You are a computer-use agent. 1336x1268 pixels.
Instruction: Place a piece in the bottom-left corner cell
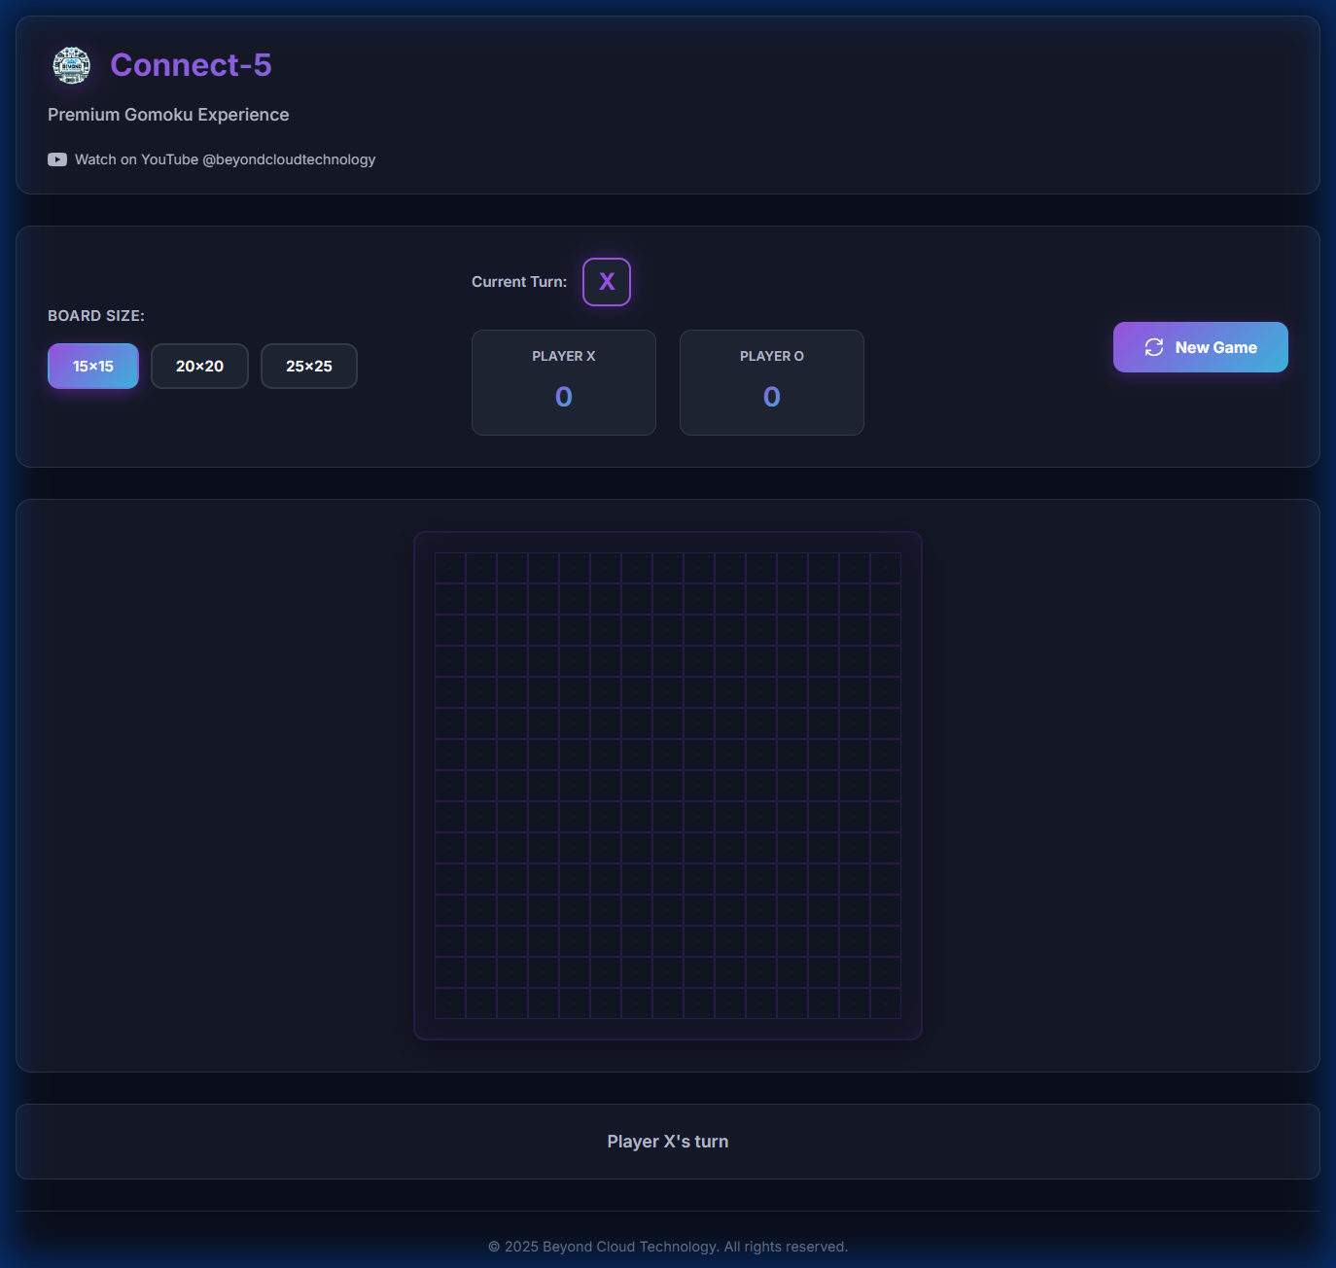(450, 1004)
